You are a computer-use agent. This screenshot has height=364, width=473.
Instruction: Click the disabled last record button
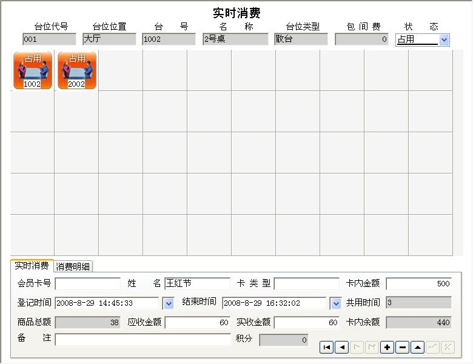(x=372, y=348)
